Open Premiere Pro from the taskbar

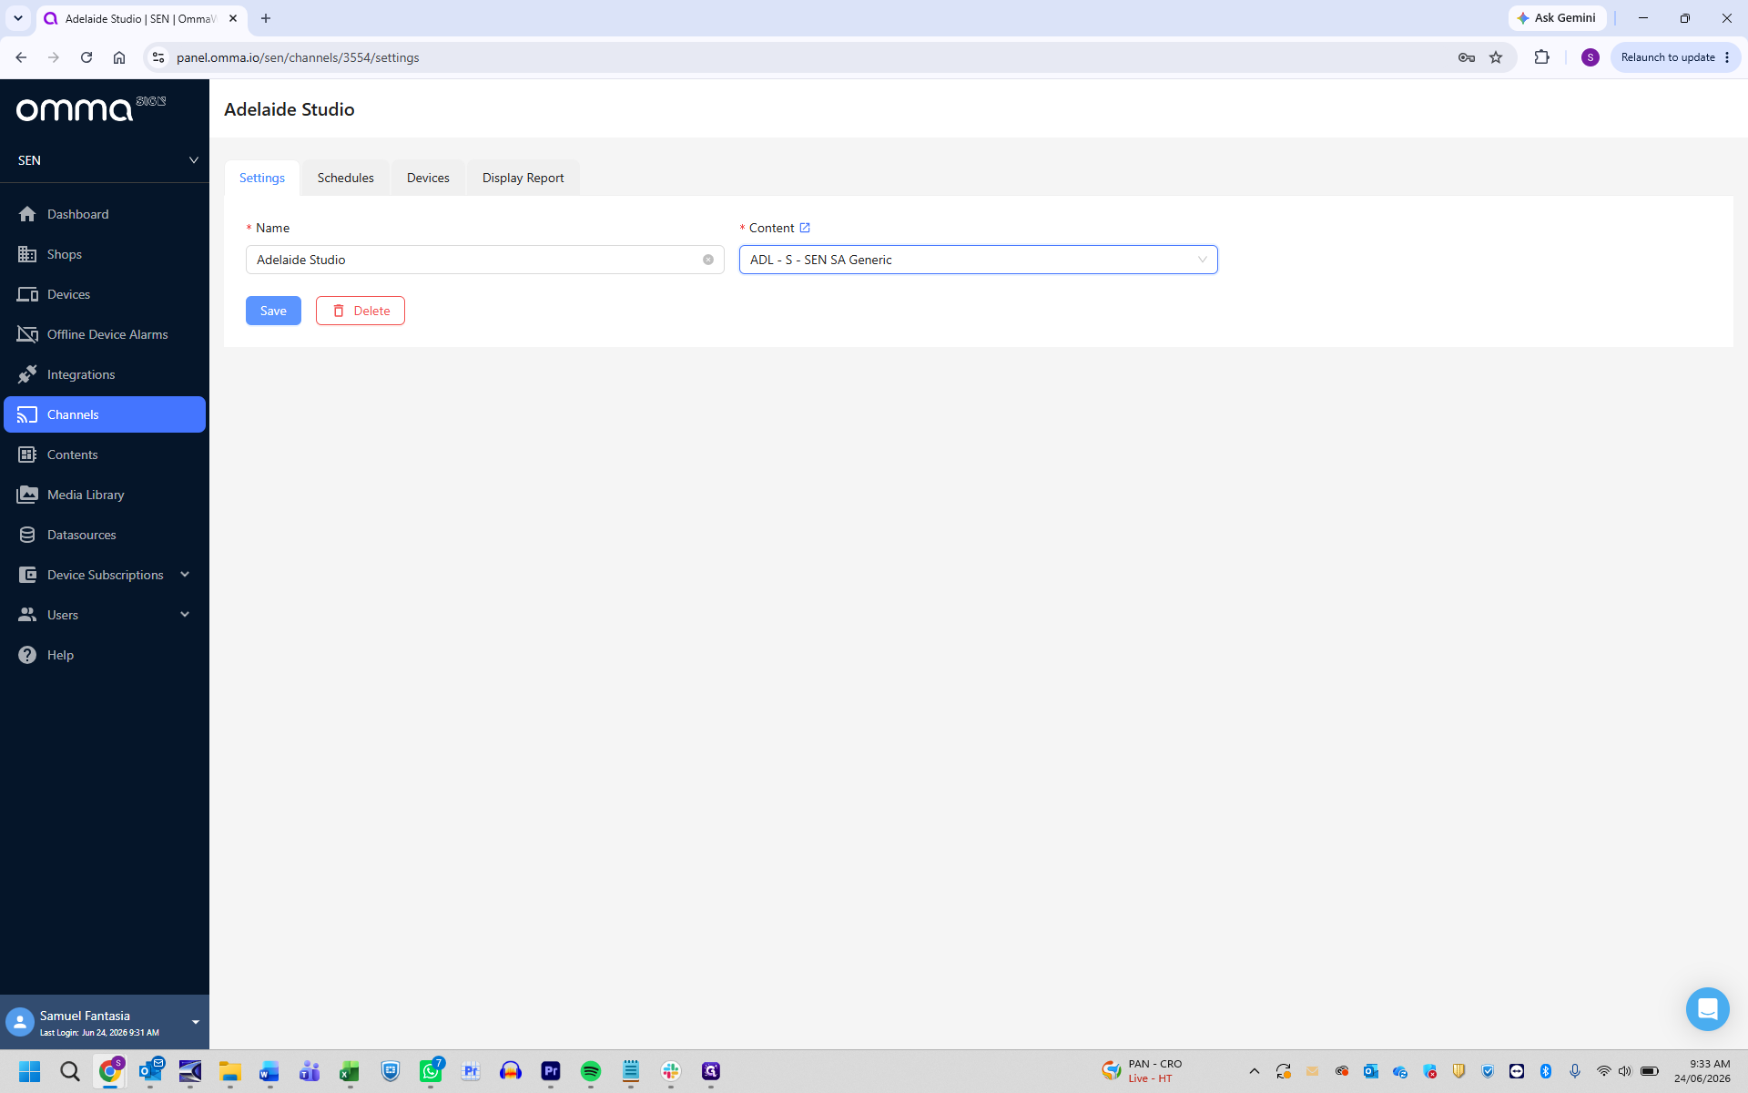pyautogui.click(x=551, y=1071)
